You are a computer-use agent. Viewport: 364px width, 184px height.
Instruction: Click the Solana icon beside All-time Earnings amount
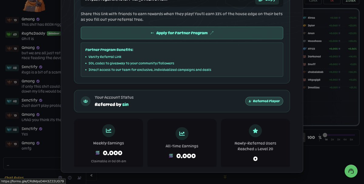(171, 156)
